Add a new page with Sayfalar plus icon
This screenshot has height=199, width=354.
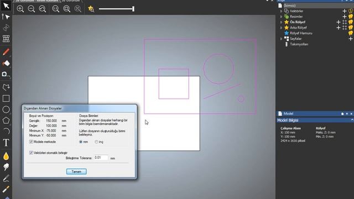tap(350, 39)
